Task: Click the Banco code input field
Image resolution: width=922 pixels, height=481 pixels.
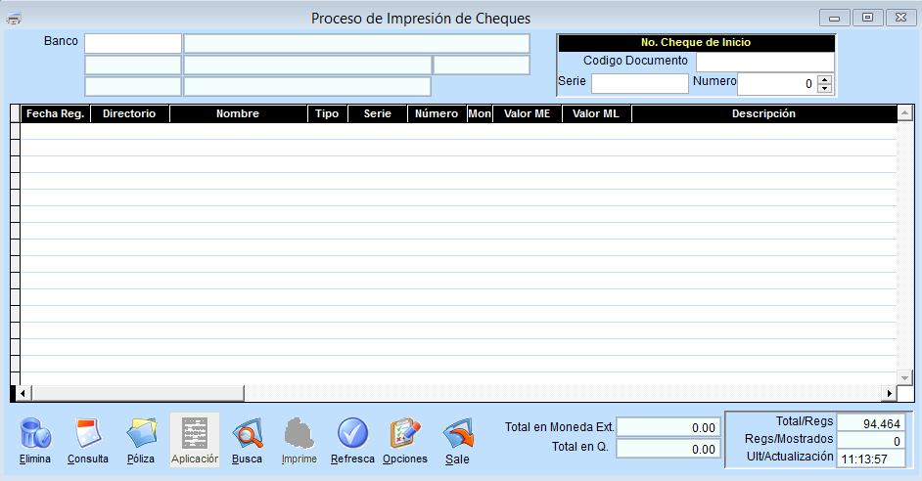Action: (x=133, y=44)
